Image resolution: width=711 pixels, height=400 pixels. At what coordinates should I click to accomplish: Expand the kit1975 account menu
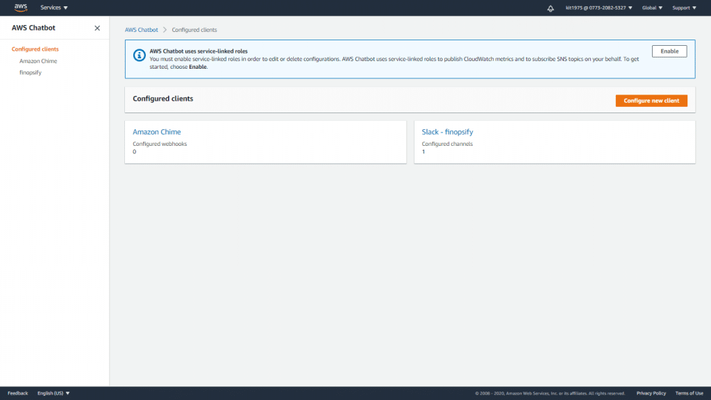click(x=599, y=8)
